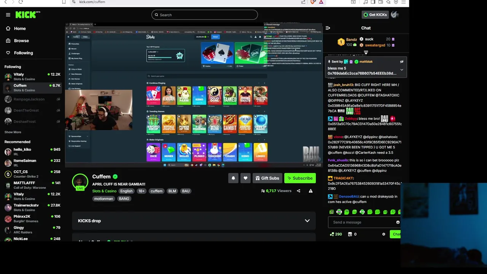Open hello_kiko recommended channel

coord(32,151)
